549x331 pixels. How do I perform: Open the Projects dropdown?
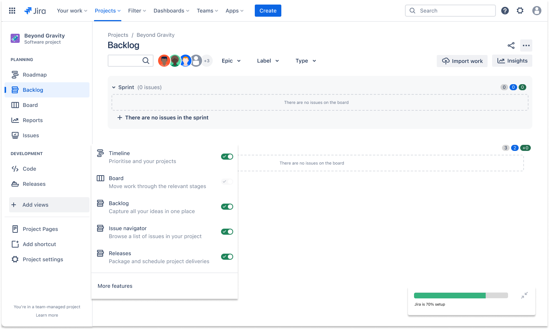coord(108,11)
